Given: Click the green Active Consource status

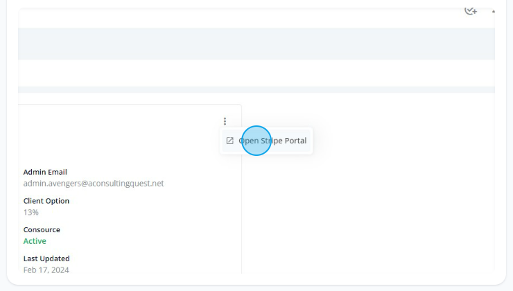Looking at the screenshot, I should pos(35,241).
